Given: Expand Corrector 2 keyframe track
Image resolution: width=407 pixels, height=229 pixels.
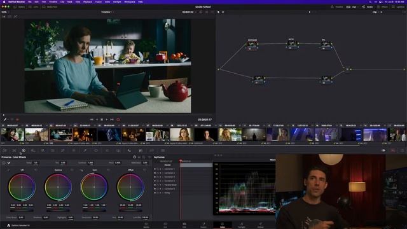Looking at the screenshot, I should click(163, 173).
